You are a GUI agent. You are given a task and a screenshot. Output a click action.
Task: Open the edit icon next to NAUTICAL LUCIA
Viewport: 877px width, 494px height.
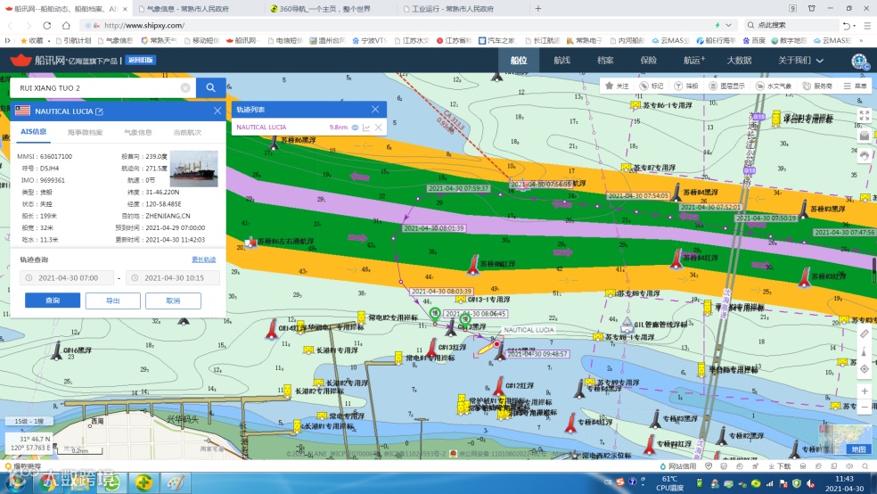point(100,111)
